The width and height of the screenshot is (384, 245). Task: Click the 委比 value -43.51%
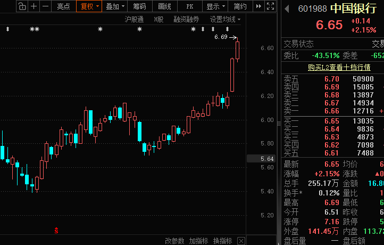pyautogui.click(x=325, y=56)
